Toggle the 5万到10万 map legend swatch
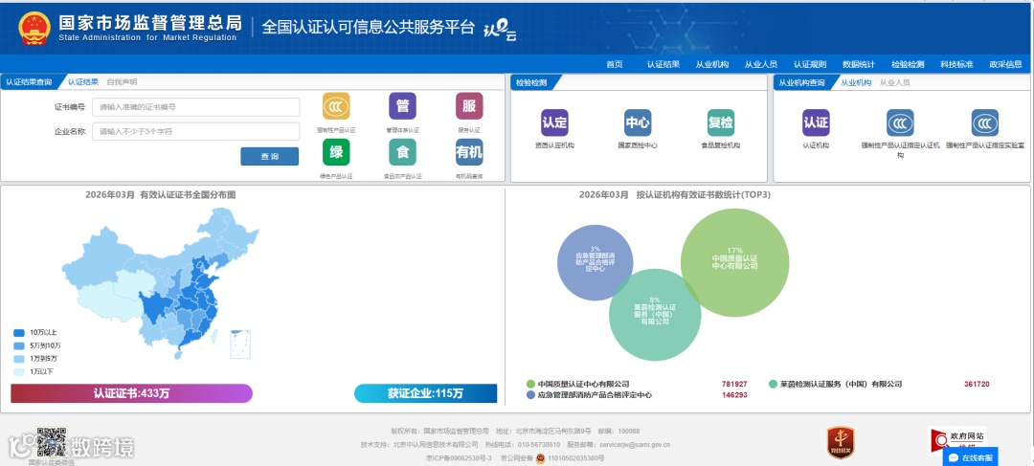This screenshot has width=1034, height=466. tap(19, 346)
